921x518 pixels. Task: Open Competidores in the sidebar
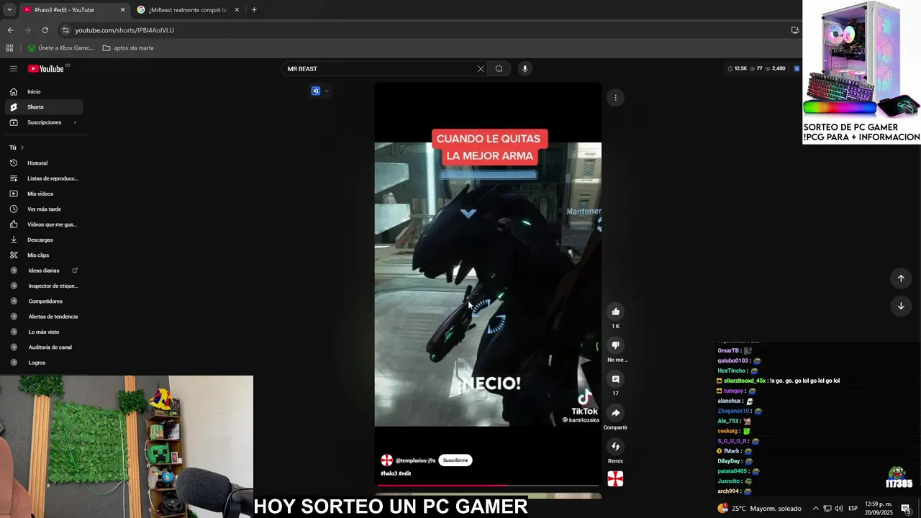44,301
